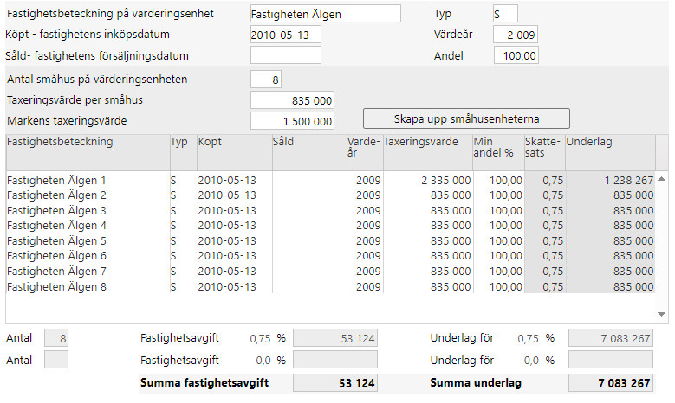The width and height of the screenshot is (675, 403).
Task: Click the empty Fastighetsavgift 0,0 % field
Action: (335, 360)
